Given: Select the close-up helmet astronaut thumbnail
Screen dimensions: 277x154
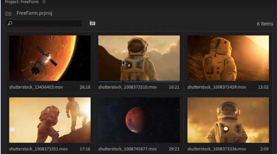Looking at the screenshot, I should [228, 120].
